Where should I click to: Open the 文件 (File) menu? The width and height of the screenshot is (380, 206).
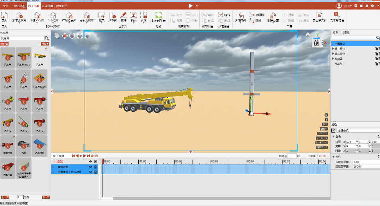click(x=6, y=6)
